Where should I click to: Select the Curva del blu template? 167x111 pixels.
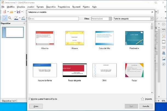[x=105, y=38]
